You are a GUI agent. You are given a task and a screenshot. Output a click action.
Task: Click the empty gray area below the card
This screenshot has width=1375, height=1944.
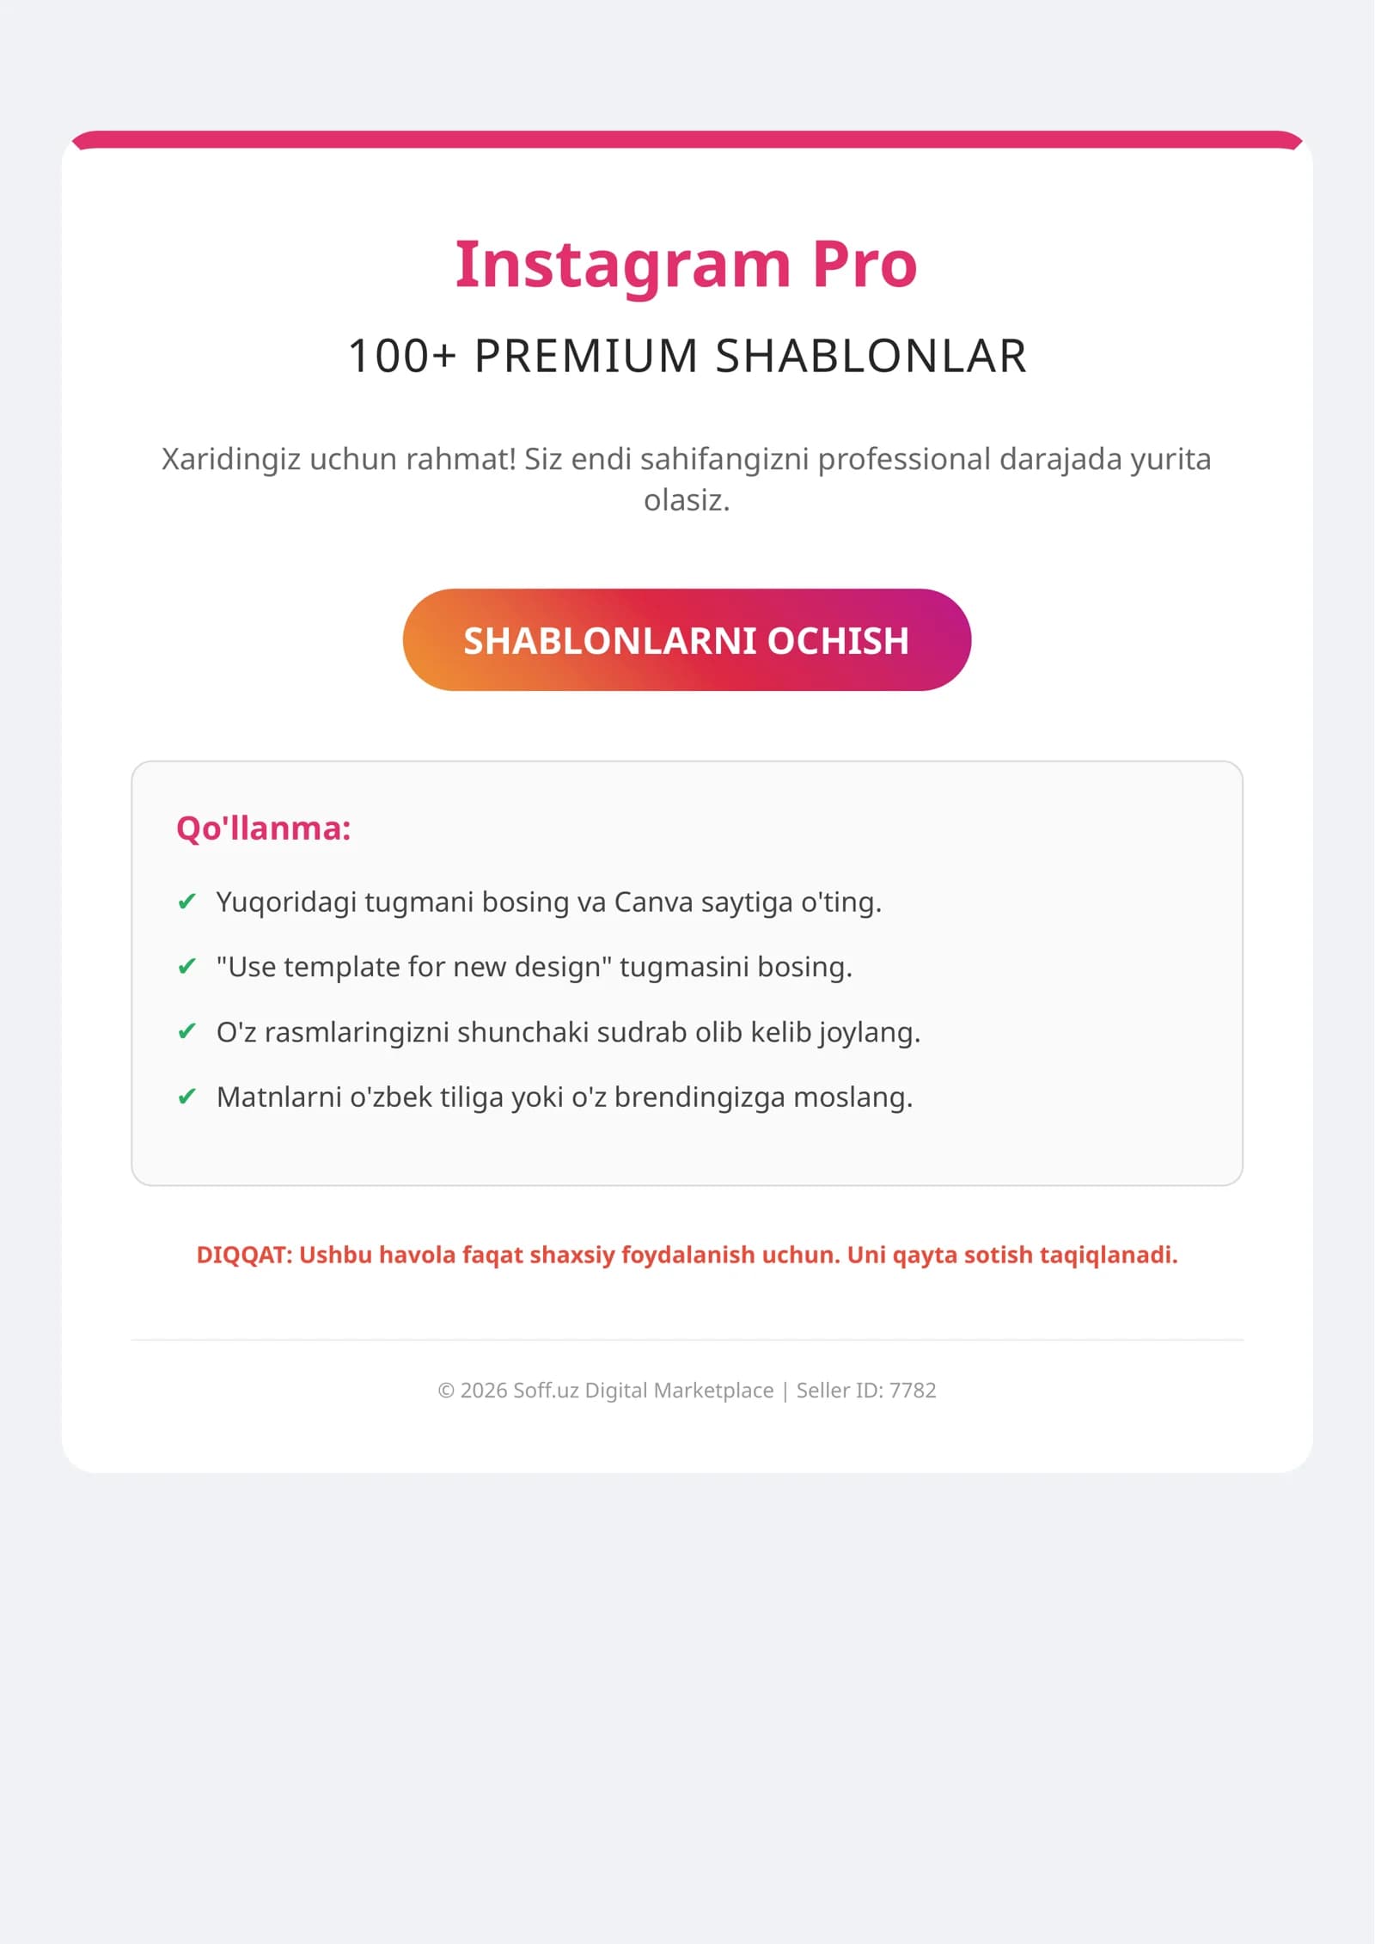point(687,1702)
